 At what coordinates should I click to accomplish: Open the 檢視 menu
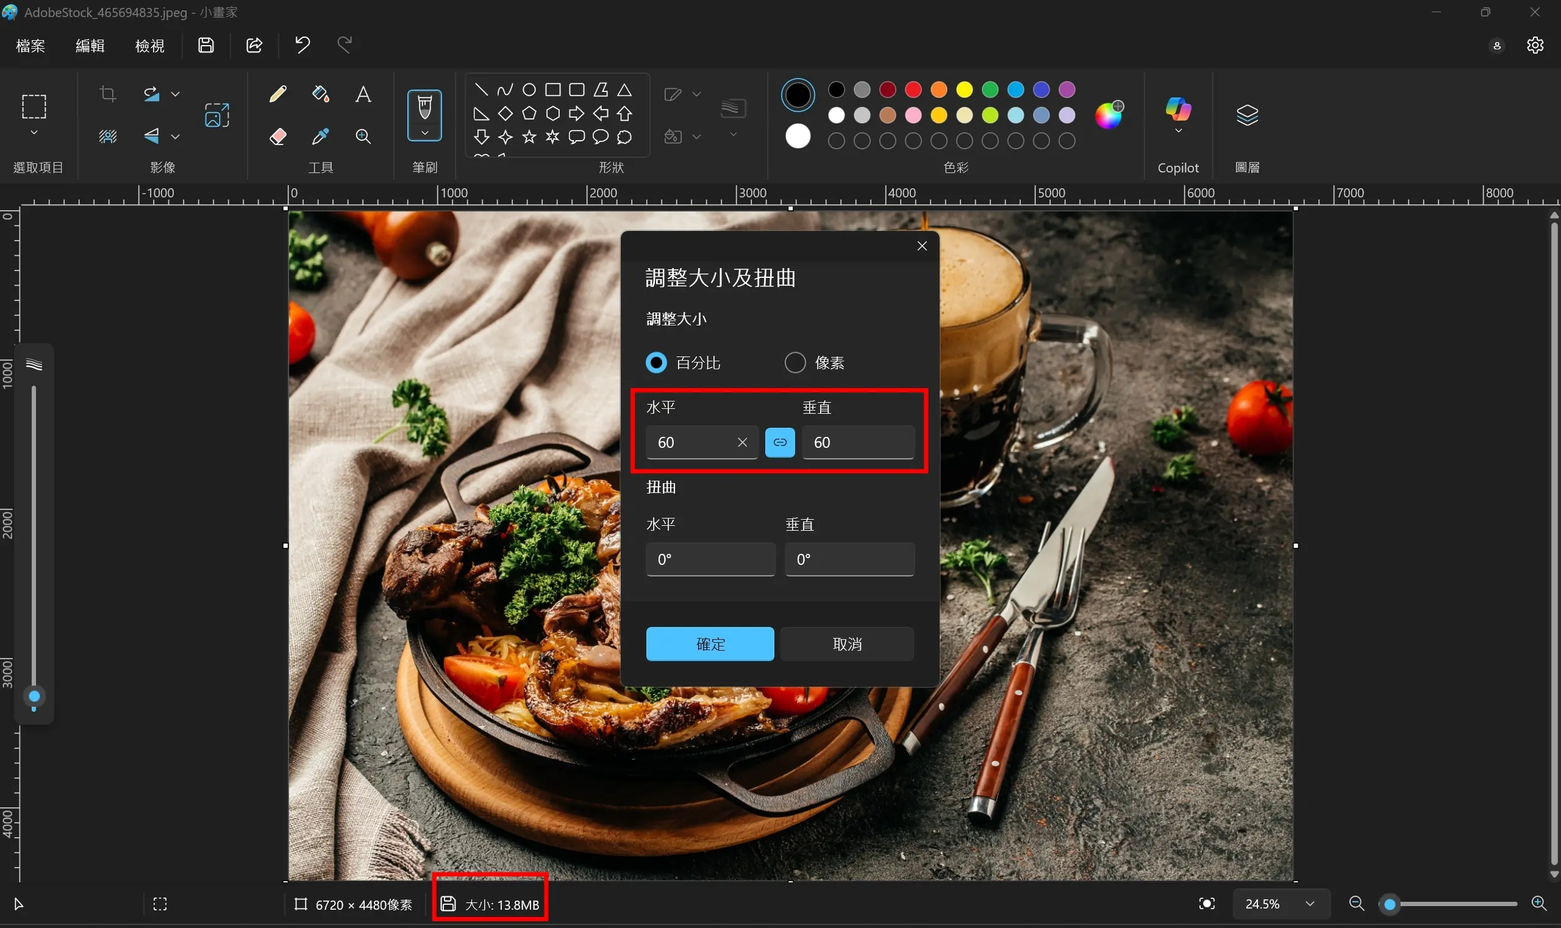tap(149, 46)
